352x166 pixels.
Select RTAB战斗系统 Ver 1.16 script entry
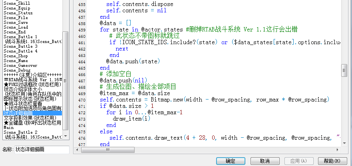tap(33, 80)
